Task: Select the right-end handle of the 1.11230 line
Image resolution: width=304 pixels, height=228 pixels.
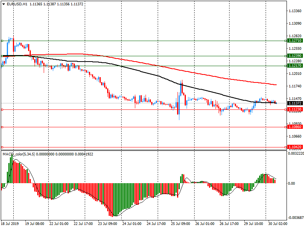Action: click(x=286, y=110)
